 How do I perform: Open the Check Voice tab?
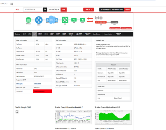tap(58, 34)
